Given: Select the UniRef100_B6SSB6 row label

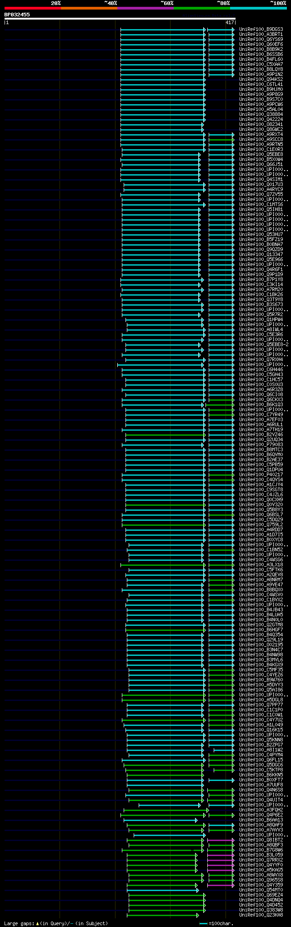Looking at the screenshot, I should 261,54.
